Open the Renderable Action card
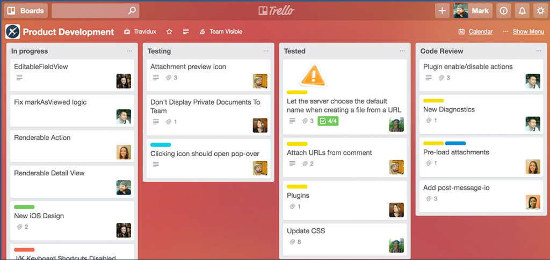This screenshot has width=550, height=260. point(72,146)
